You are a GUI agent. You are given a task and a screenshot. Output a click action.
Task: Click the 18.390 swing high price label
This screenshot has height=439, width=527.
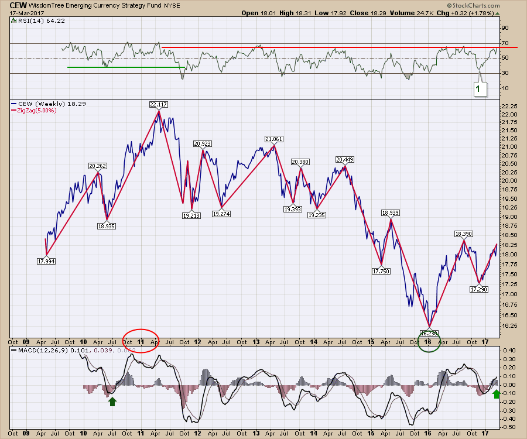tap(464, 234)
